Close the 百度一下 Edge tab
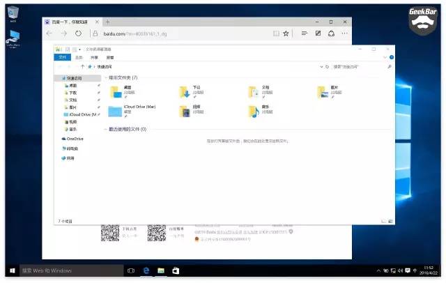Viewport: 446px width, 283px height. point(97,22)
